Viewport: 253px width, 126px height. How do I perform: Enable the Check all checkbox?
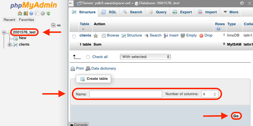tap(88, 57)
